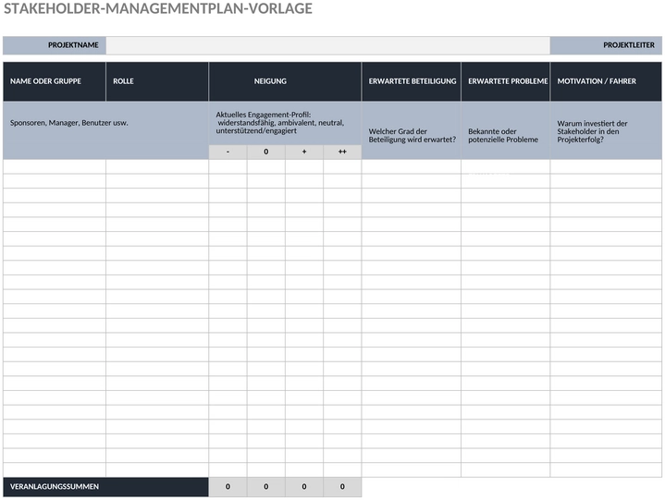
Task: Click 'Warum investiert der Stakeholder' description
Action: [592, 131]
